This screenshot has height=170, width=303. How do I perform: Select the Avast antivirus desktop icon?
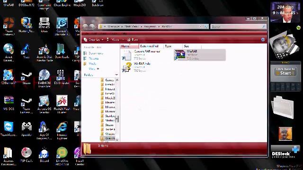[9, 52]
